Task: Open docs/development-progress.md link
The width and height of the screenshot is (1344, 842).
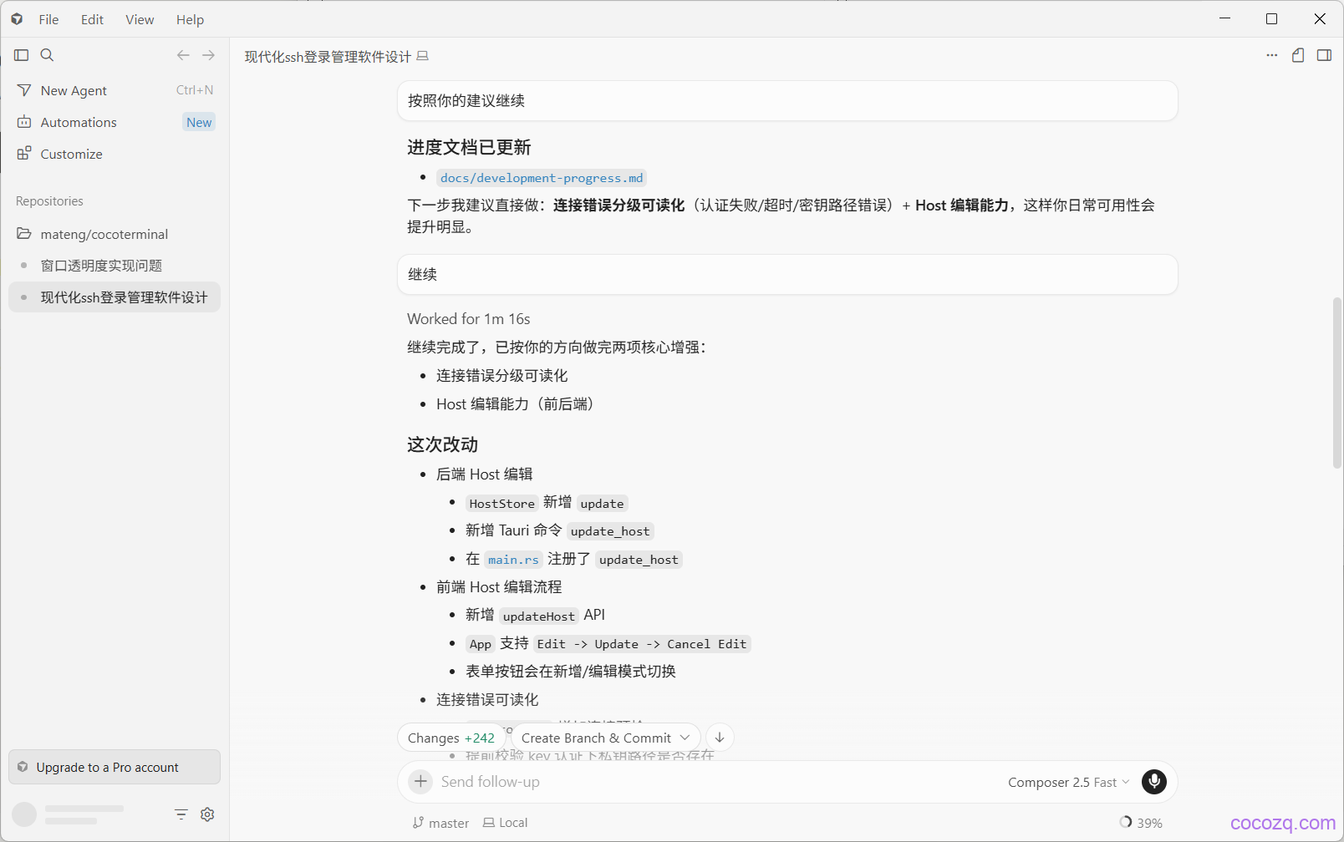Action: [542, 178]
